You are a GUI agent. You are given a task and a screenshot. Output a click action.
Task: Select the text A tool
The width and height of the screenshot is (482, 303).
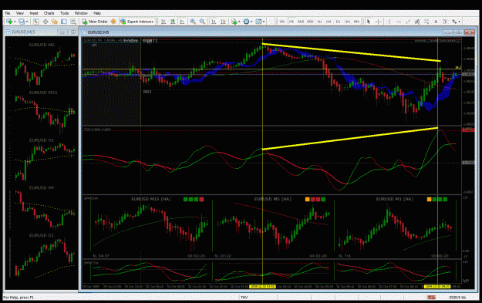coord(436,22)
